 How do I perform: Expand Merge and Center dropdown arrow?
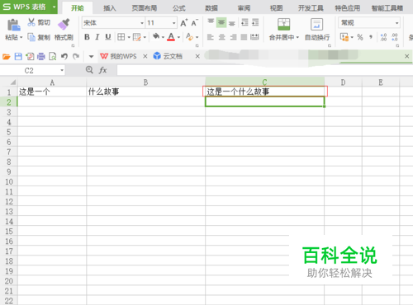point(297,37)
